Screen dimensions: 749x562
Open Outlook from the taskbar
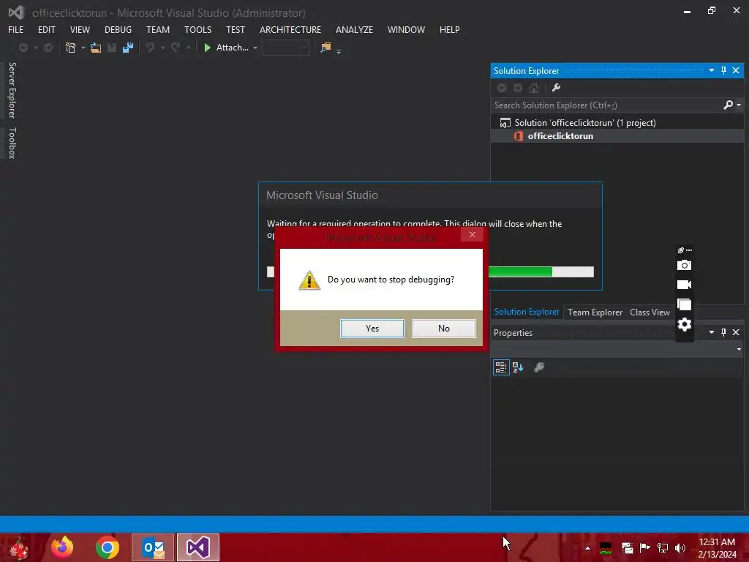pos(153,547)
